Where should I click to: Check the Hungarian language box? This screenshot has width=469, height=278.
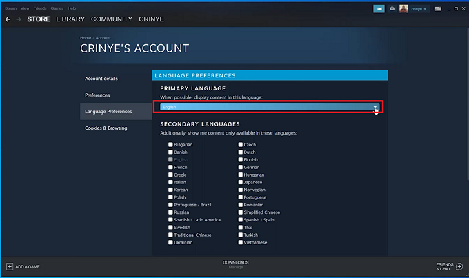click(241, 175)
